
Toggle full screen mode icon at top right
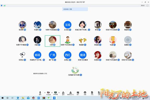coord(147,5)
